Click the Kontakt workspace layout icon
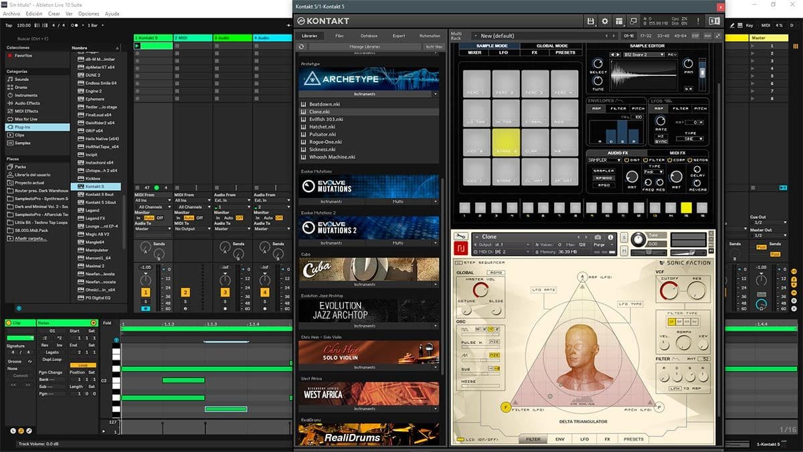Image resolution: width=803 pixels, height=452 pixels. point(619,21)
